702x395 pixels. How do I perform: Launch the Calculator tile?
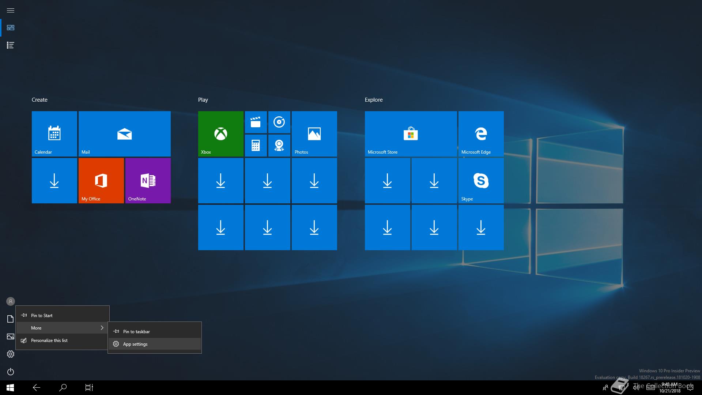[256, 146]
